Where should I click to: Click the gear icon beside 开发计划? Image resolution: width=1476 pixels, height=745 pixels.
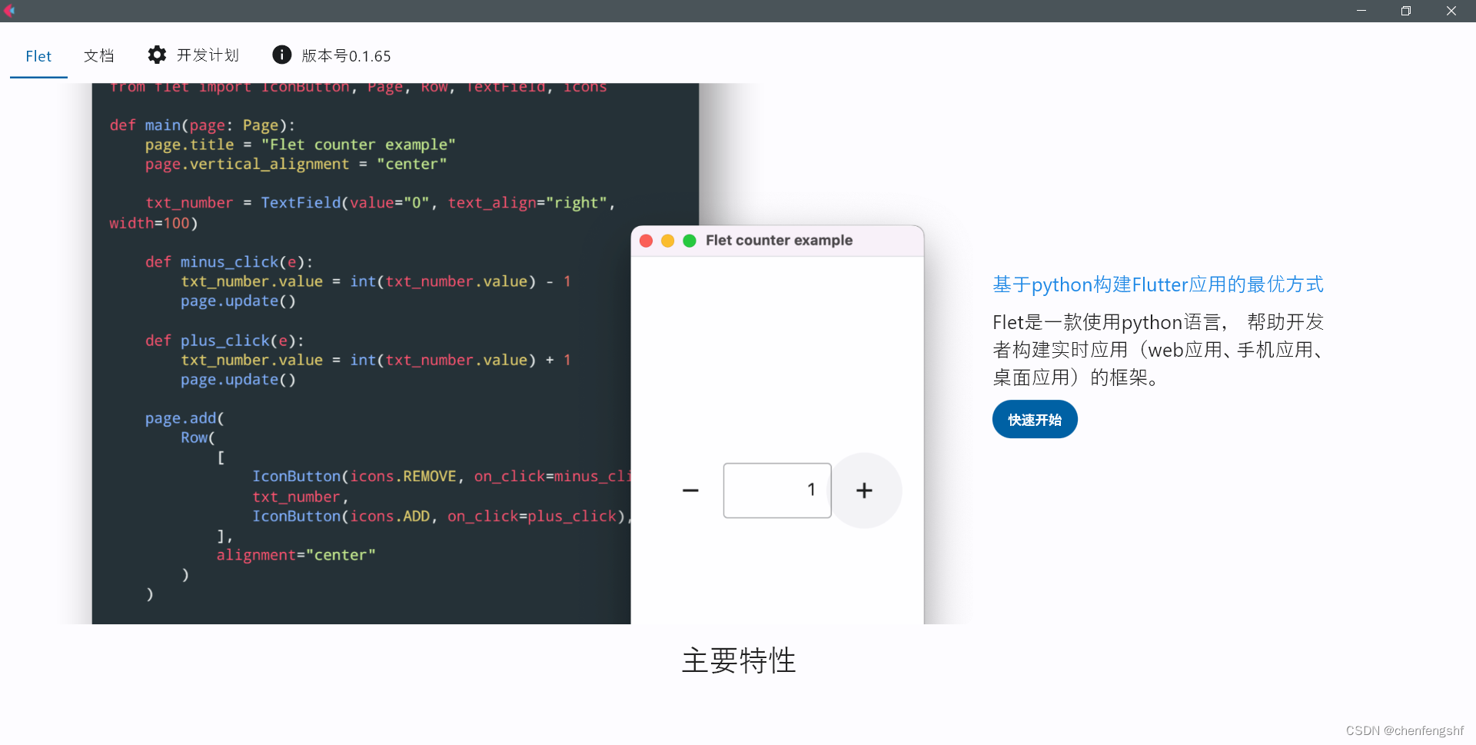tap(157, 55)
